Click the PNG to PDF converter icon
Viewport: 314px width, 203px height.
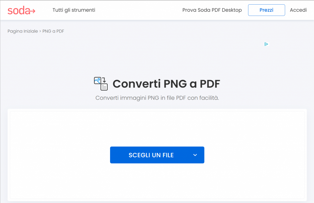point(101,83)
